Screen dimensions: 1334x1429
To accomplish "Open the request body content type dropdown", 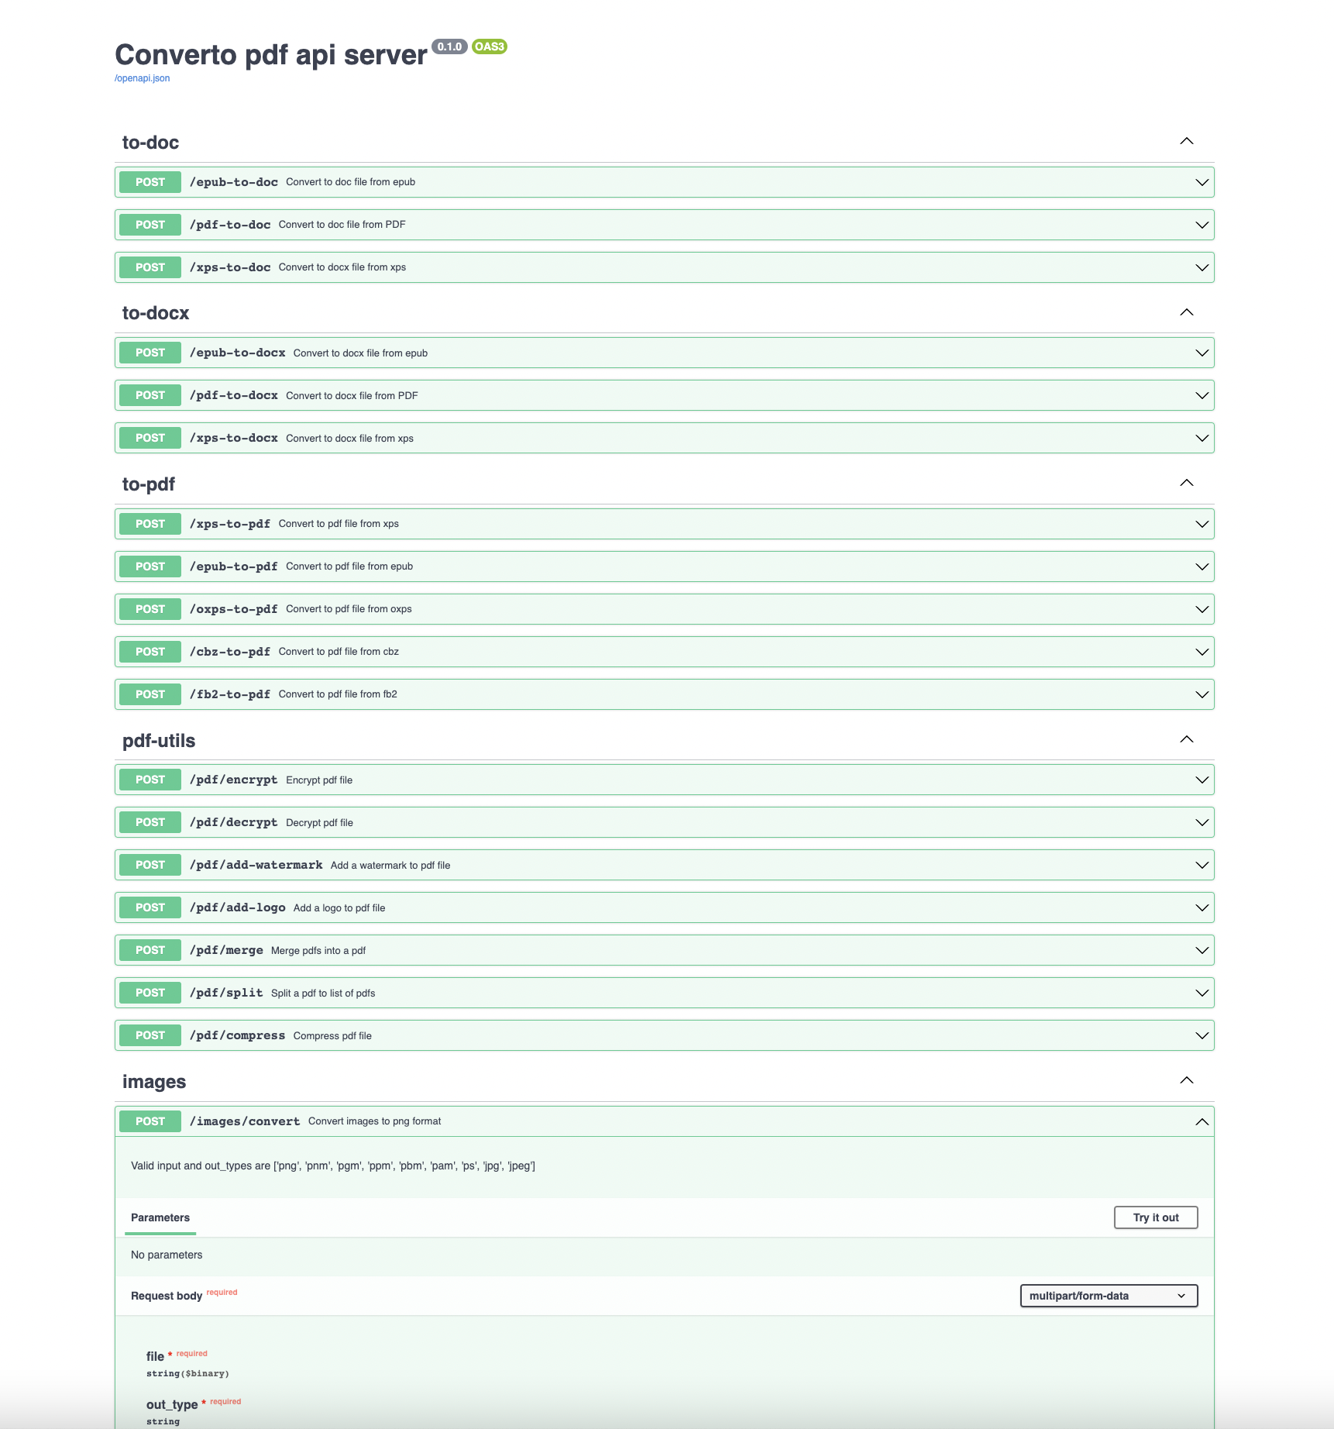I will pos(1108,1295).
